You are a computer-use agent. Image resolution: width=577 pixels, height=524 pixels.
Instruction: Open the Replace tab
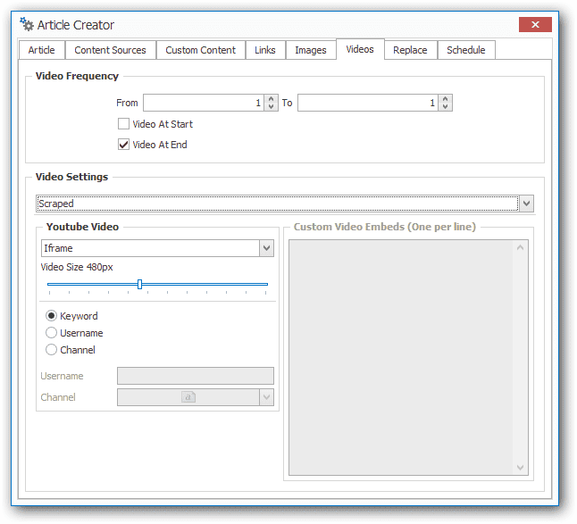point(410,50)
